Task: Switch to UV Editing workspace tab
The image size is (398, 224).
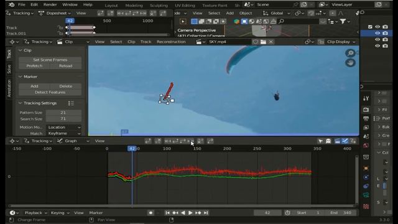Action: [x=185, y=6]
